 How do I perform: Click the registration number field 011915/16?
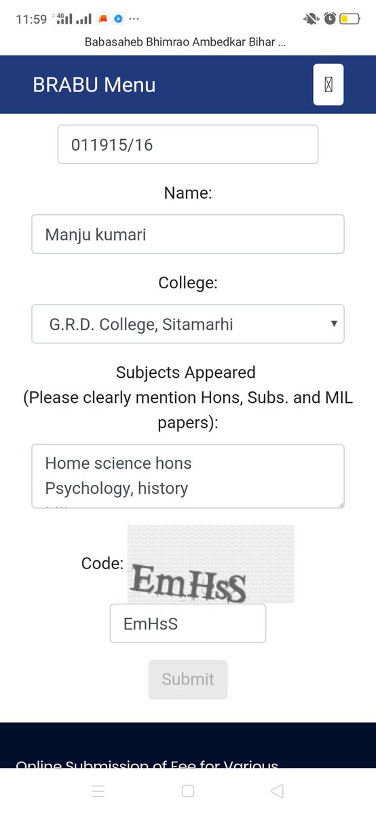188,144
